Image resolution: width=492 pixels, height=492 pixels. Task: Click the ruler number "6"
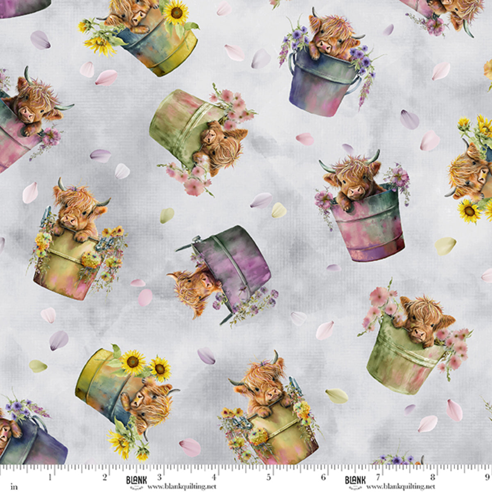point(323,477)
